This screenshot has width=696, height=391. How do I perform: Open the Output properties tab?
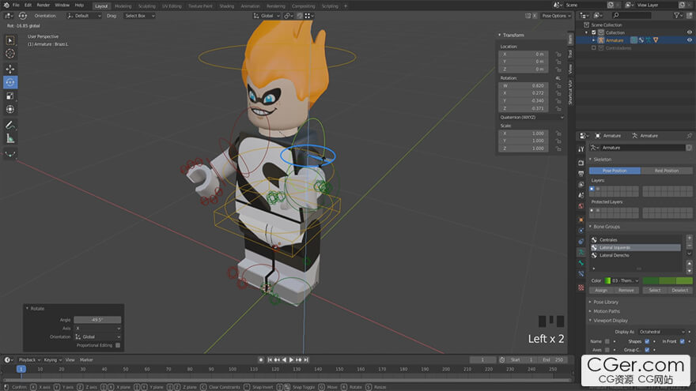click(581, 173)
